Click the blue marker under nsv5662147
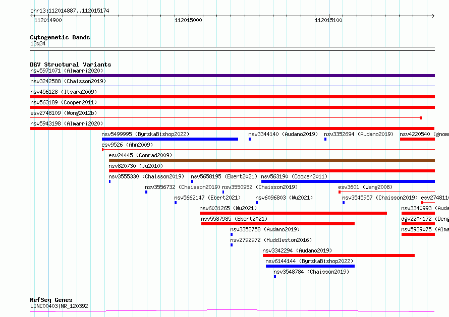449x317 pixels. 176,203
